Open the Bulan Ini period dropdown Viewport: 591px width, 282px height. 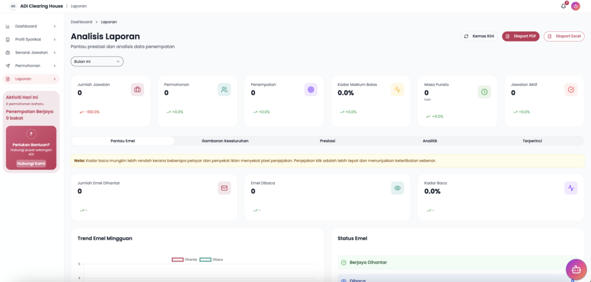tap(97, 61)
